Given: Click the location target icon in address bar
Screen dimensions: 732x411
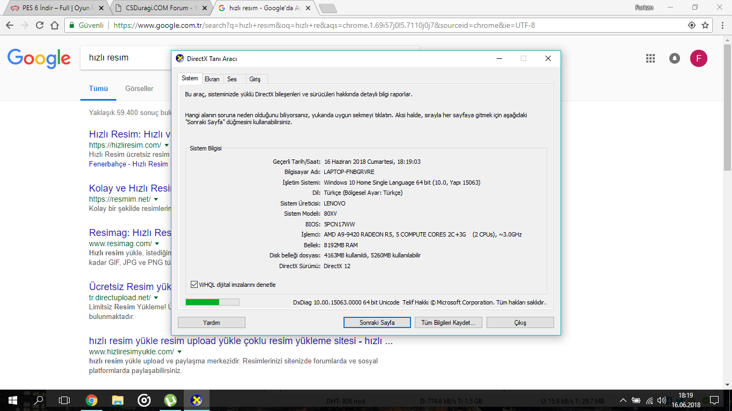Looking at the screenshot, I should 692,25.
